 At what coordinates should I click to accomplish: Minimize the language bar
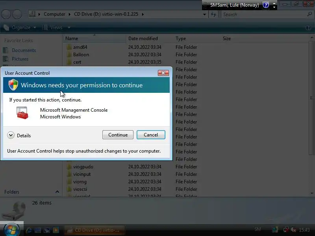(274, 3)
